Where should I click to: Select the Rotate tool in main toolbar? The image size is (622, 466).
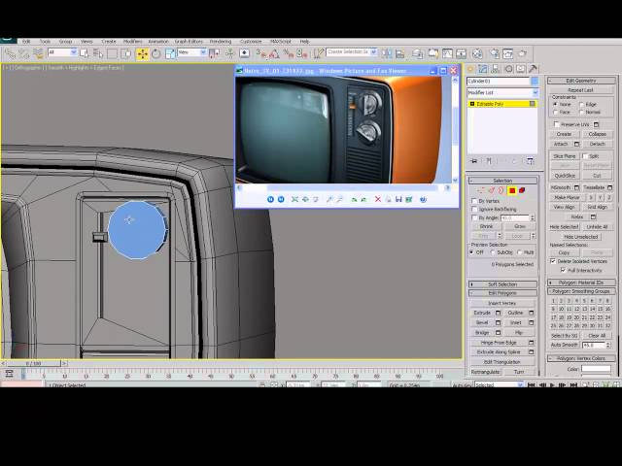coord(155,53)
